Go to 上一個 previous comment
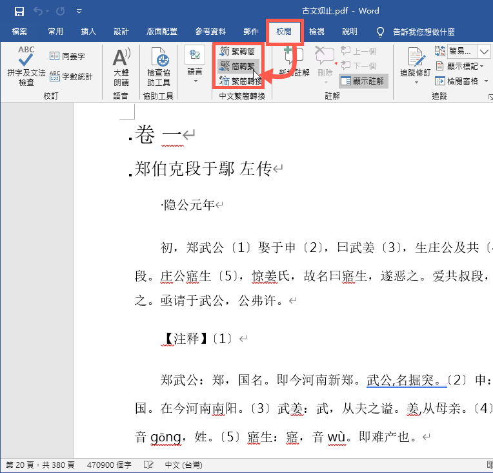 (x=358, y=51)
